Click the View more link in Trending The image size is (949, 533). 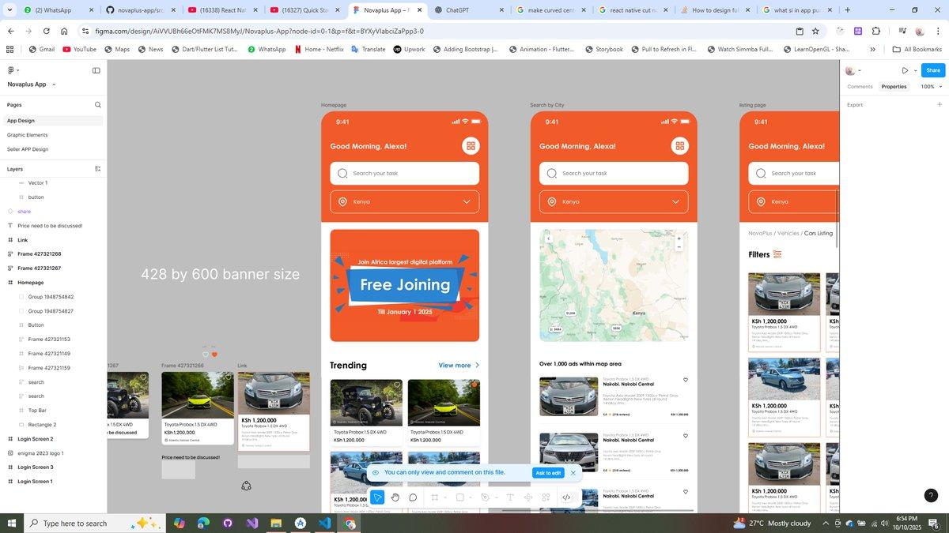click(x=459, y=365)
